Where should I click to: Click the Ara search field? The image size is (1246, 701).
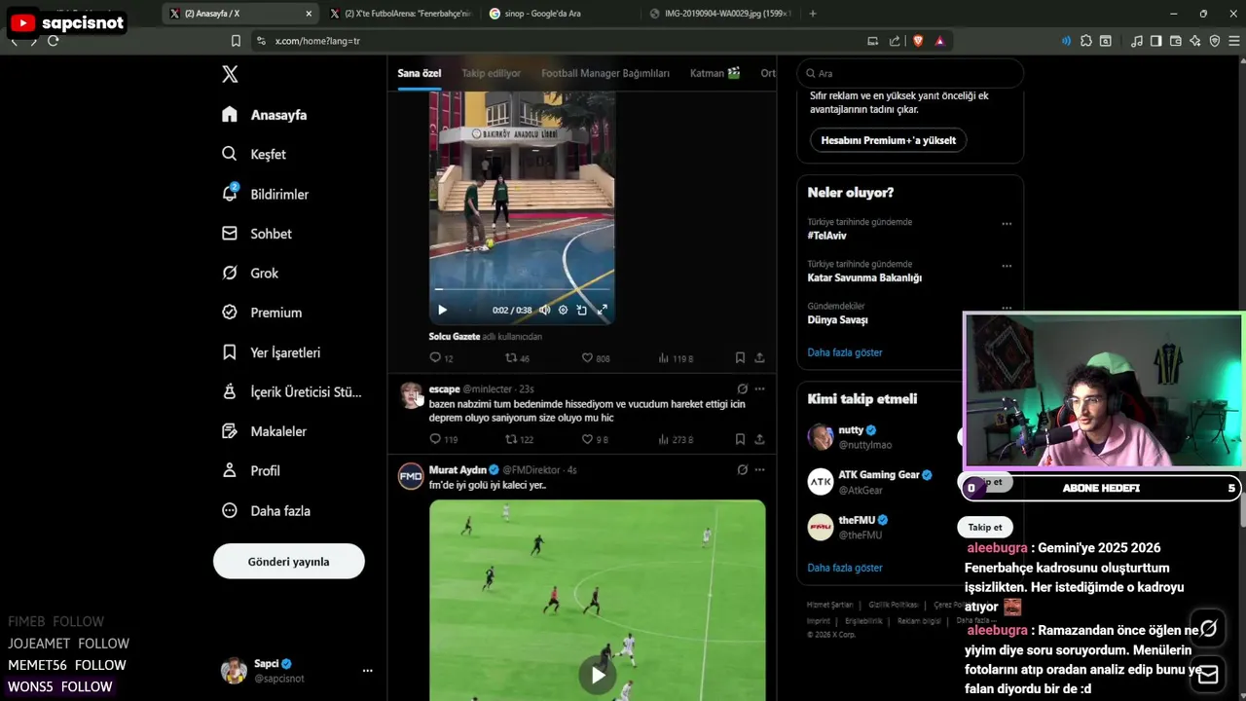910,73
